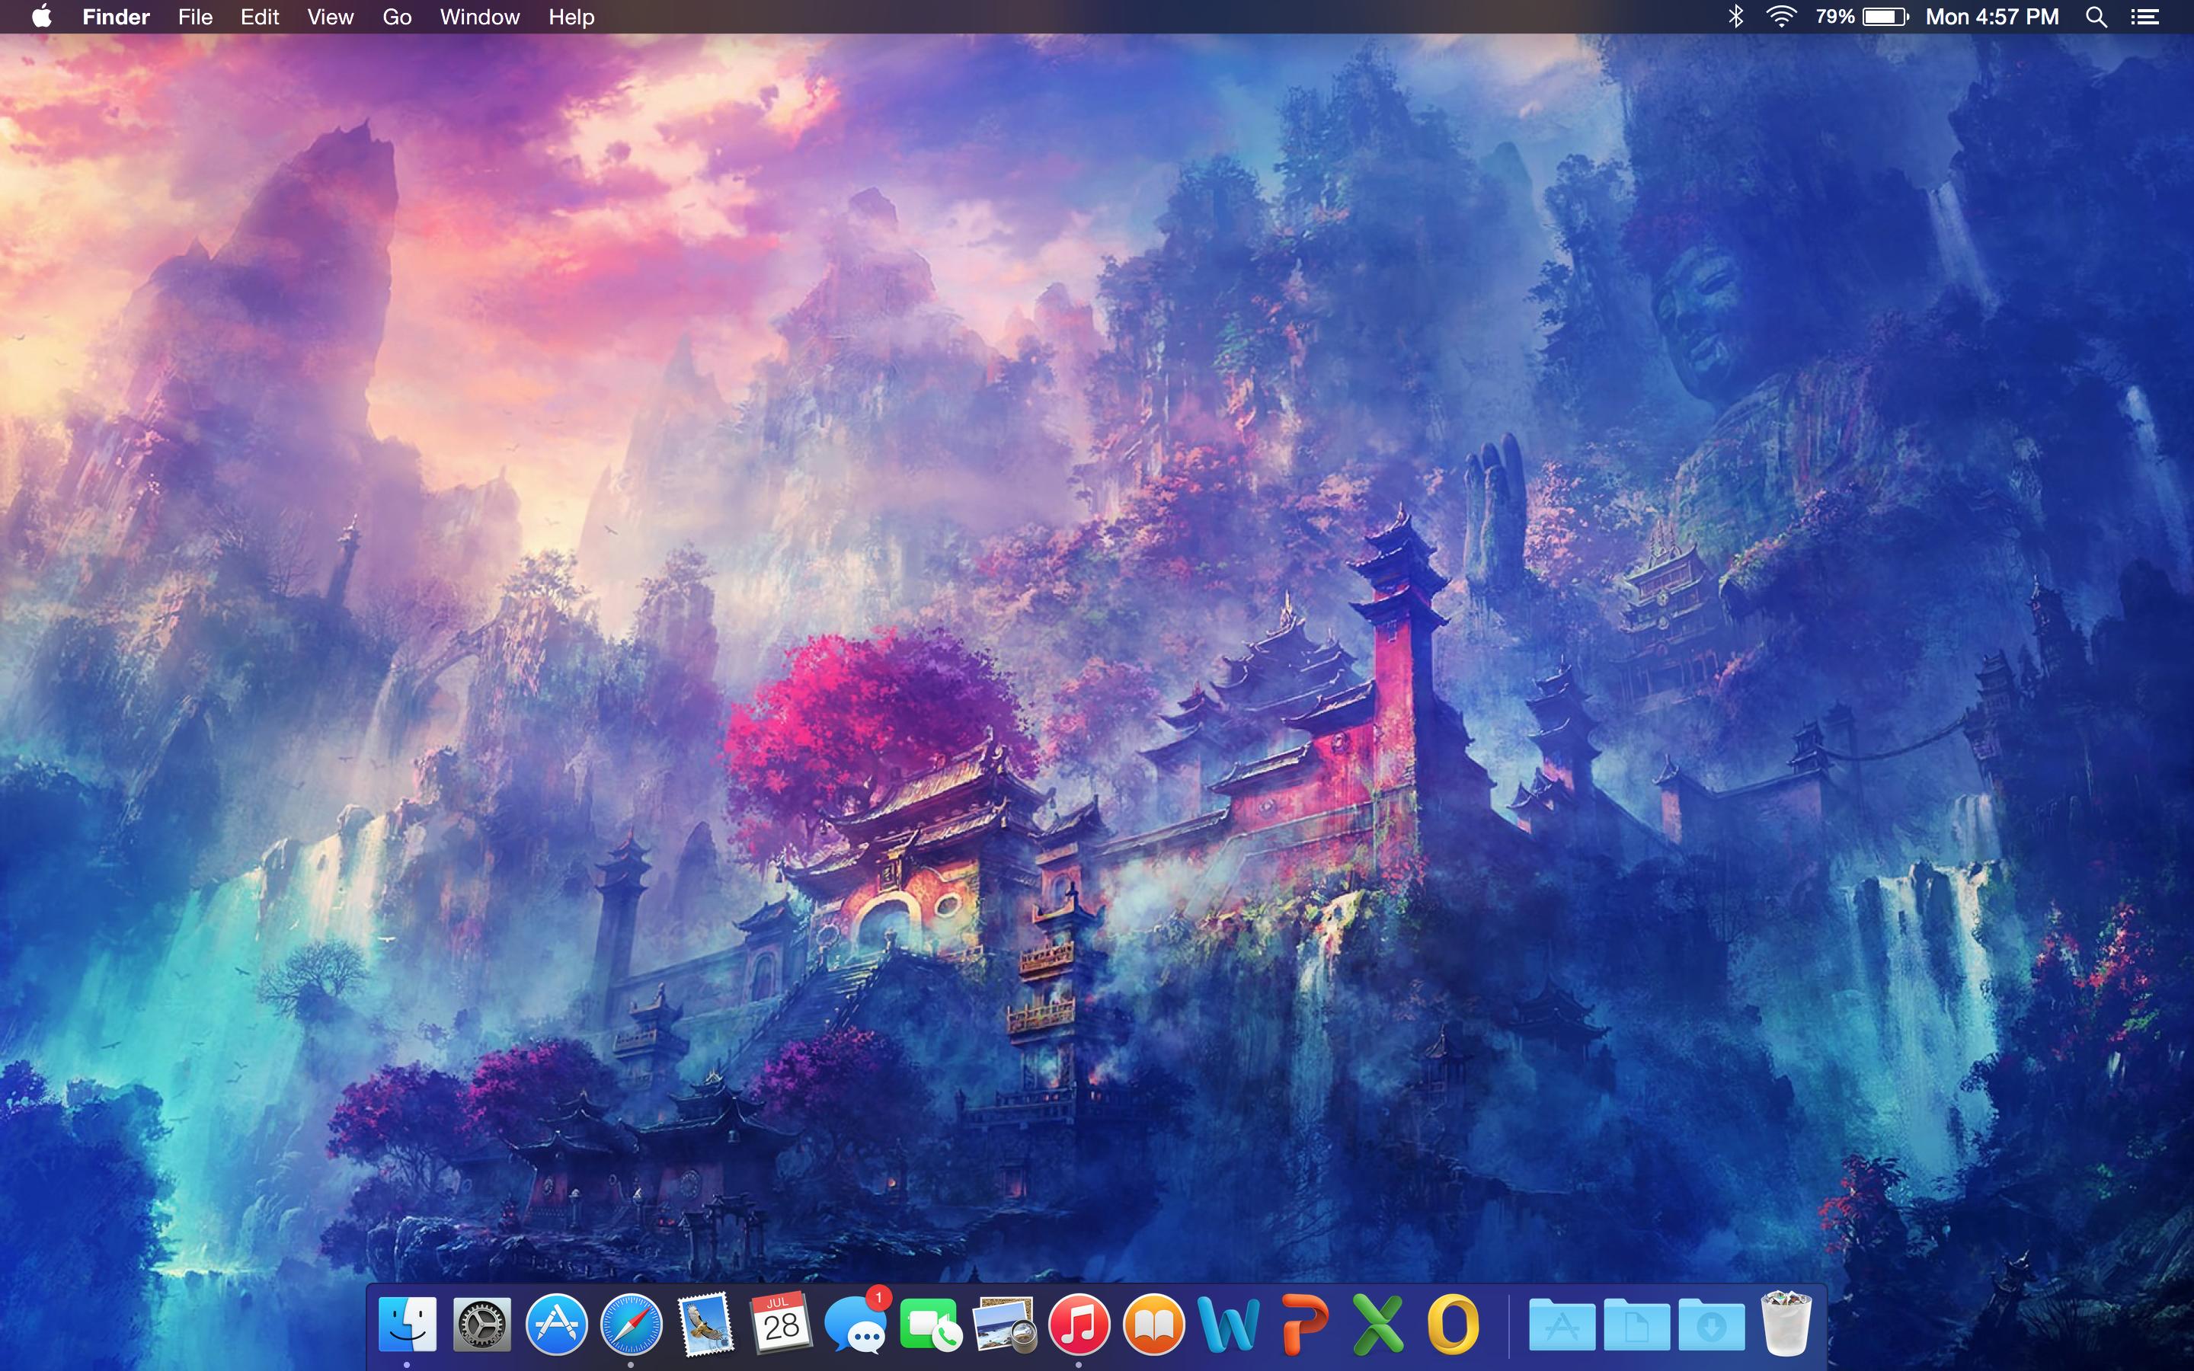Launch Microsoft Word from the Dock
Screen dimensions: 2194x1371
1229,1324
